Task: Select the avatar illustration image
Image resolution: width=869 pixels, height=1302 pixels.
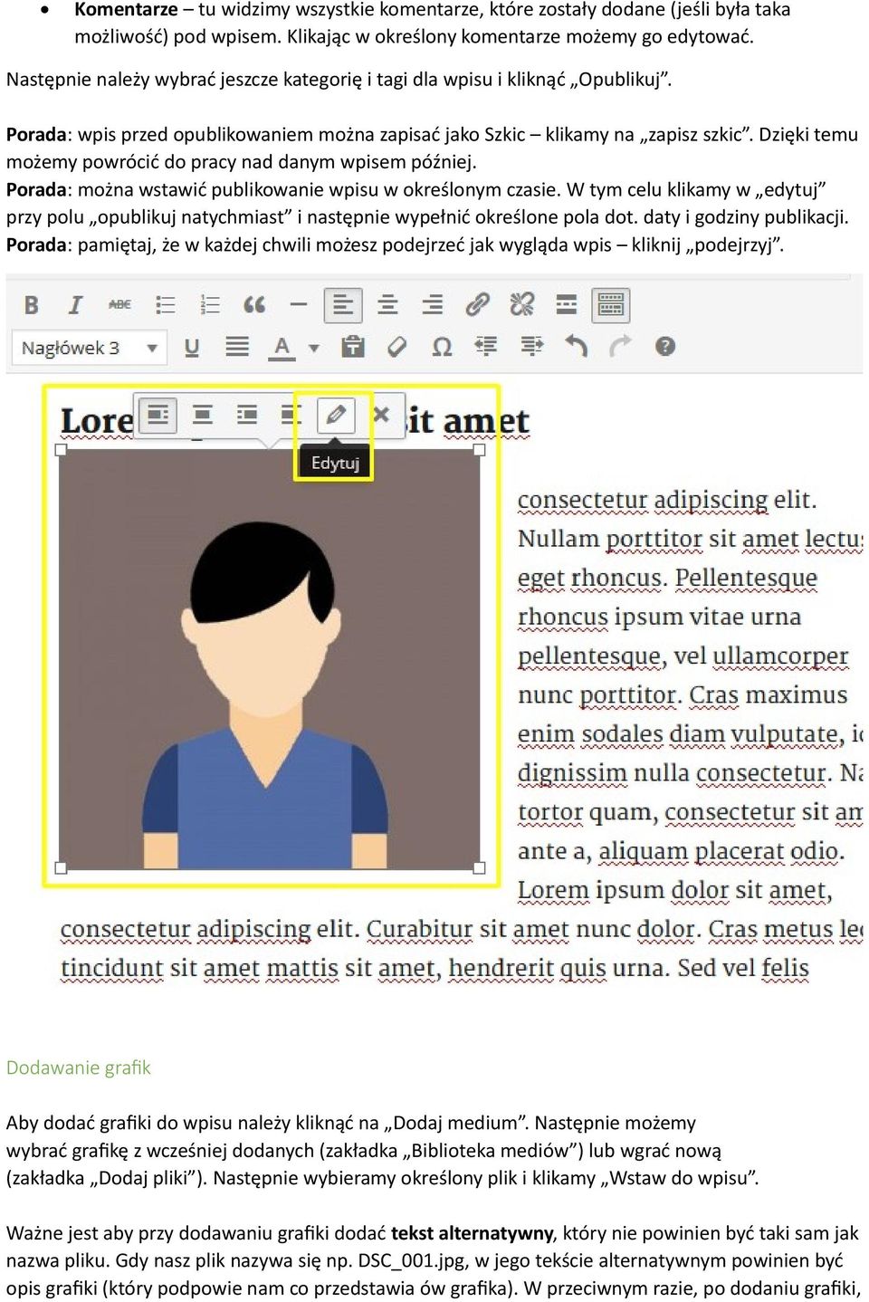Action: pyautogui.click(x=270, y=657)
